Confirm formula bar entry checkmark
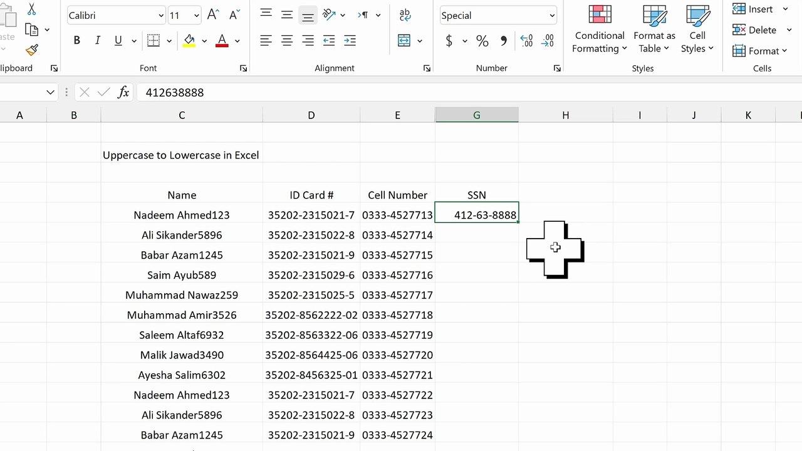802x451 pixels. coord(103,93)
